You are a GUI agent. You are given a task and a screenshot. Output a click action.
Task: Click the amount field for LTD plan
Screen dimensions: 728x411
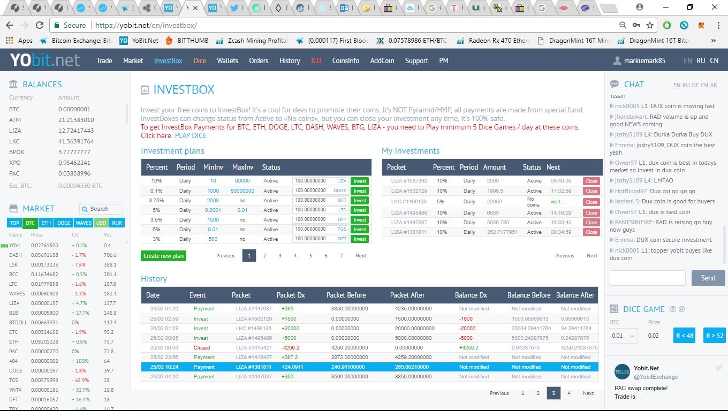321,210
